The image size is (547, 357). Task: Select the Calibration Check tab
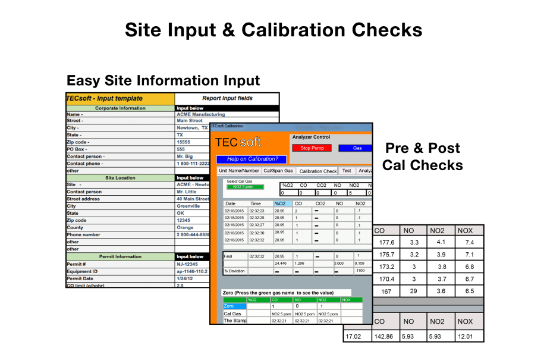(x=317, y=171)
